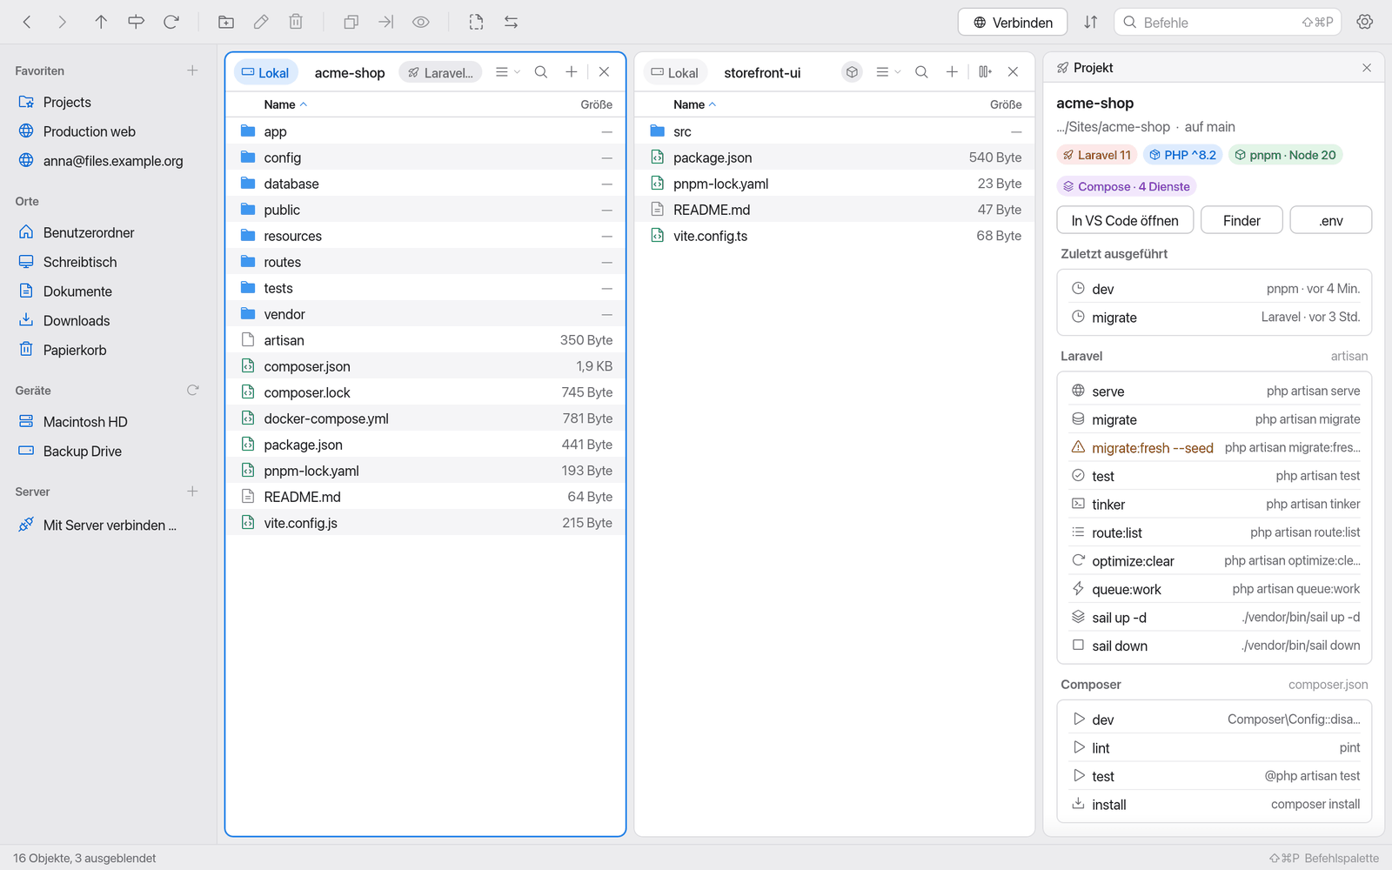1392x870 pixels.
Task: Open view options dropdown in acme-shop pane
Action: pos(507,72)
